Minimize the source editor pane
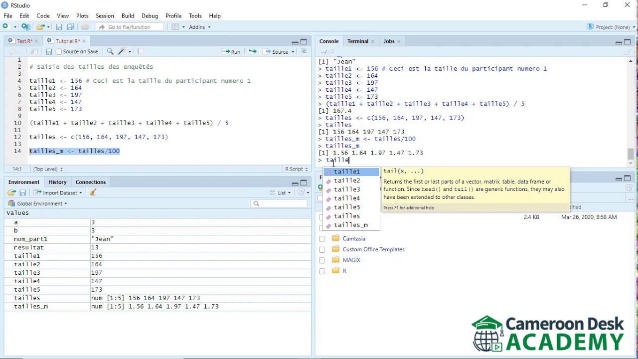This screenshot has width=638, height=359. point(295,42)
